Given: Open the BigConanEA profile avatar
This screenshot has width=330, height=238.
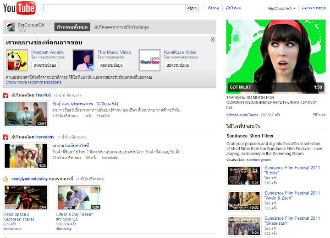Looking at the screenshot, I should [x=10, y=27].
